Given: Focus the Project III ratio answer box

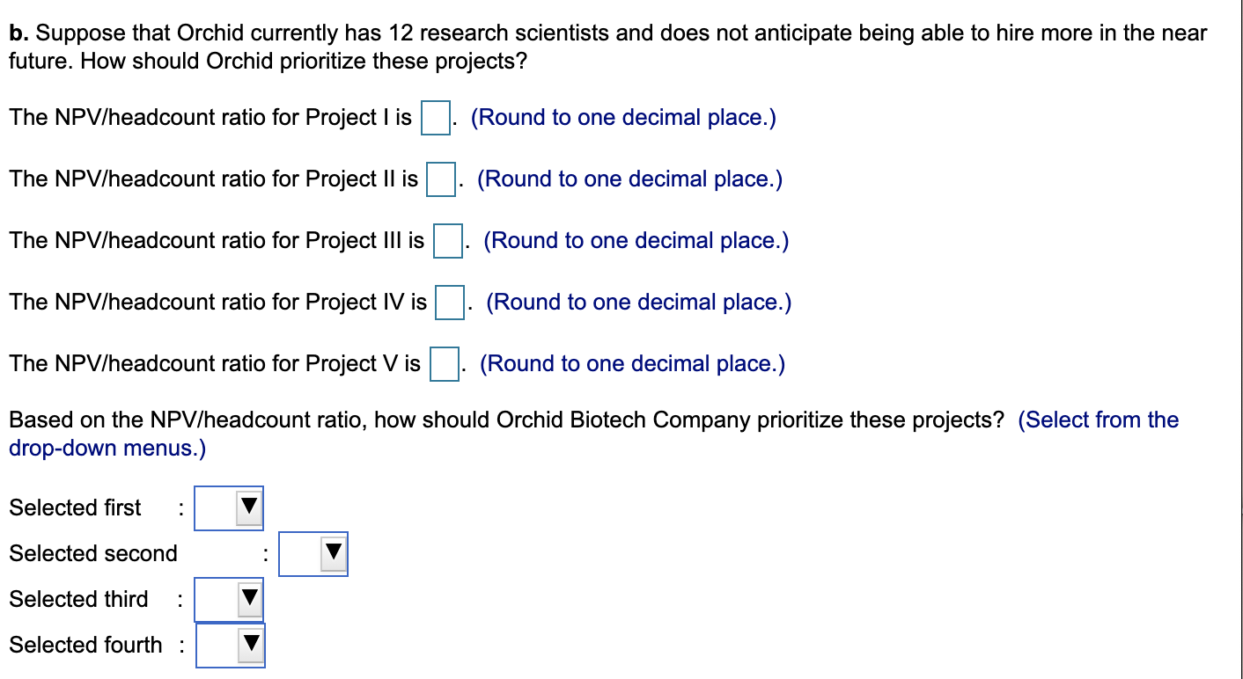Looking at the screenshot, I should point(448,242).
